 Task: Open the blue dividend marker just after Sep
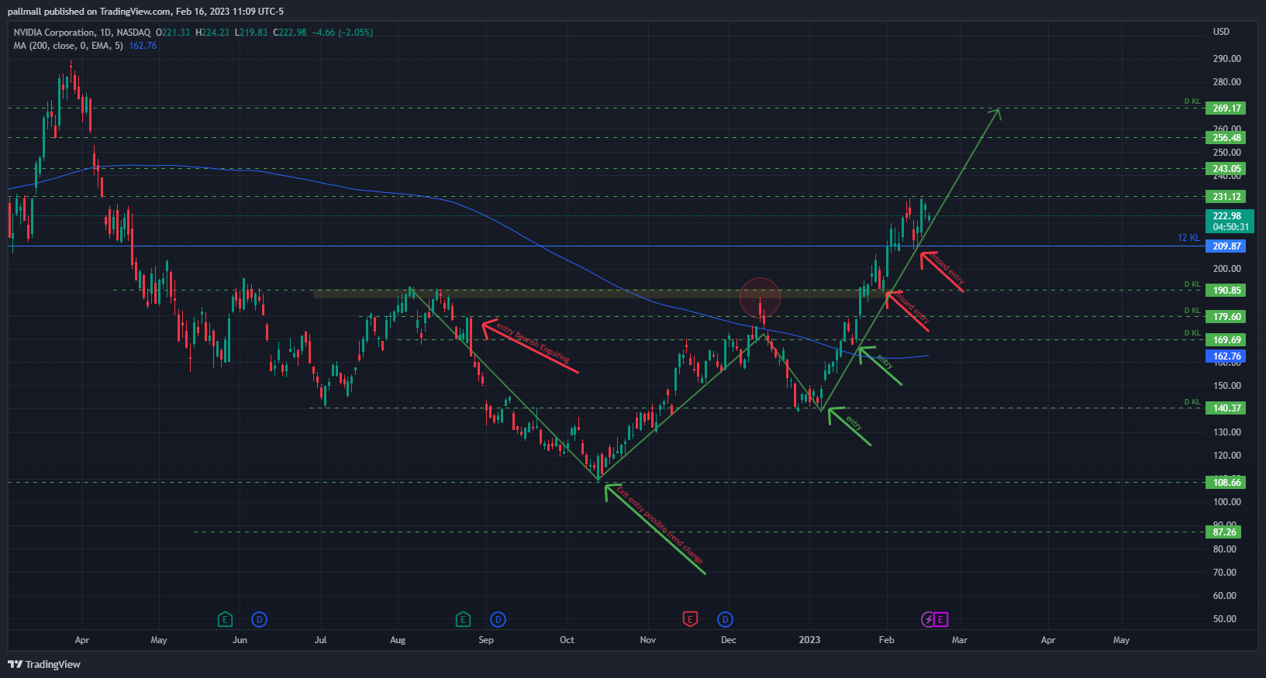(498, 619)
